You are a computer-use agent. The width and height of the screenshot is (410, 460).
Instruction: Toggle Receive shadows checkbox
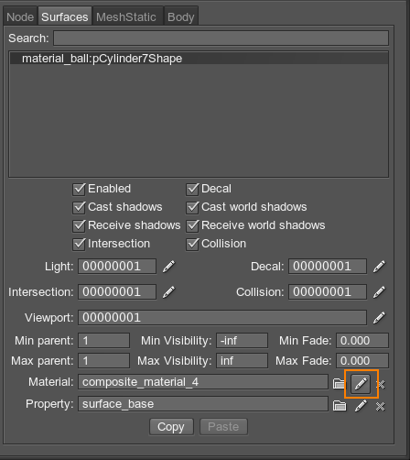[x=79, y=225]
